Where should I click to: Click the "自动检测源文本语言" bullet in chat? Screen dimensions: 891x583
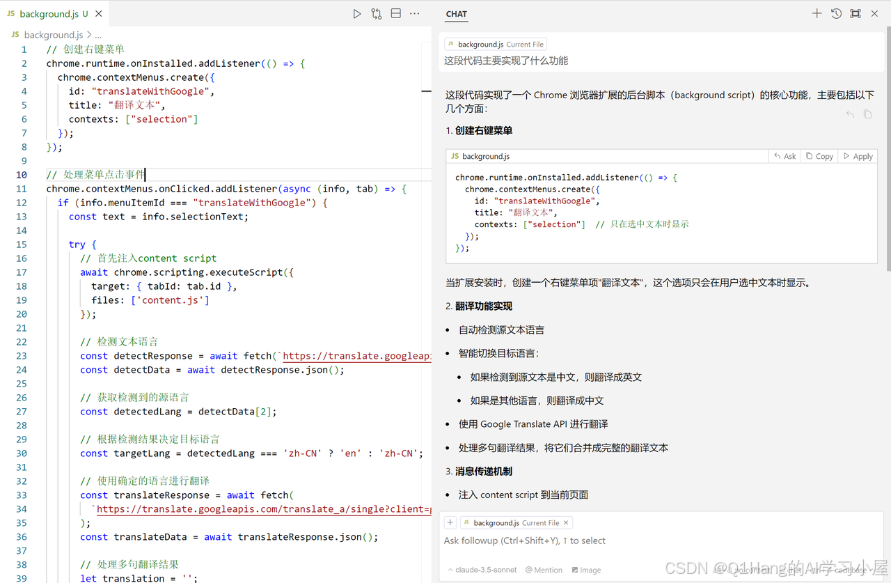coord(501,329)
